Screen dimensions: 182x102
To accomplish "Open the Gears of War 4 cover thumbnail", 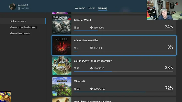I will click(62, 25).
